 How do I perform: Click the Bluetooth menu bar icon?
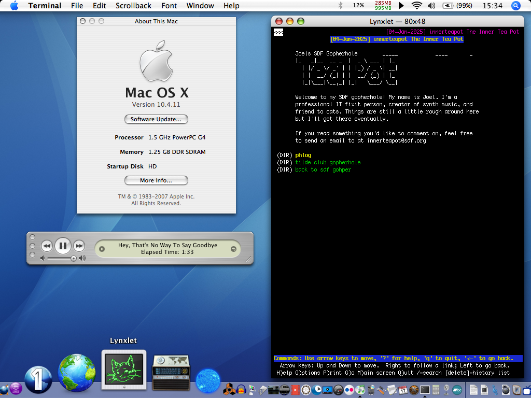[341, 6]
